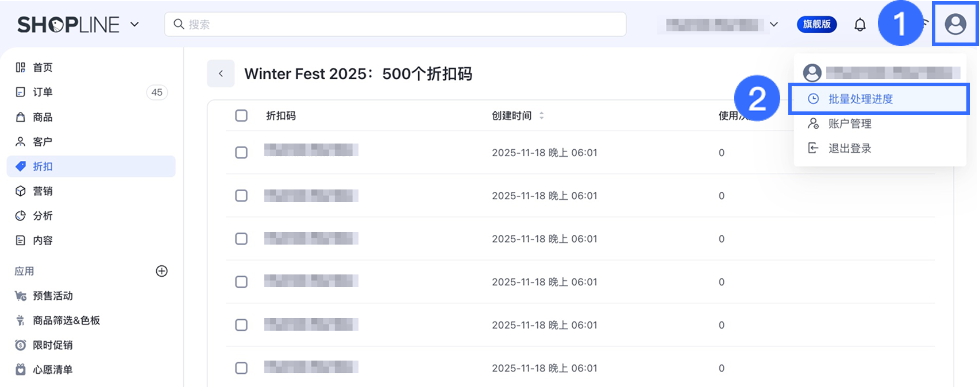The height and width of the screenshot is (387, 979).
Task: Expand the store name dropdown chevron
Action: coord(774,25)
